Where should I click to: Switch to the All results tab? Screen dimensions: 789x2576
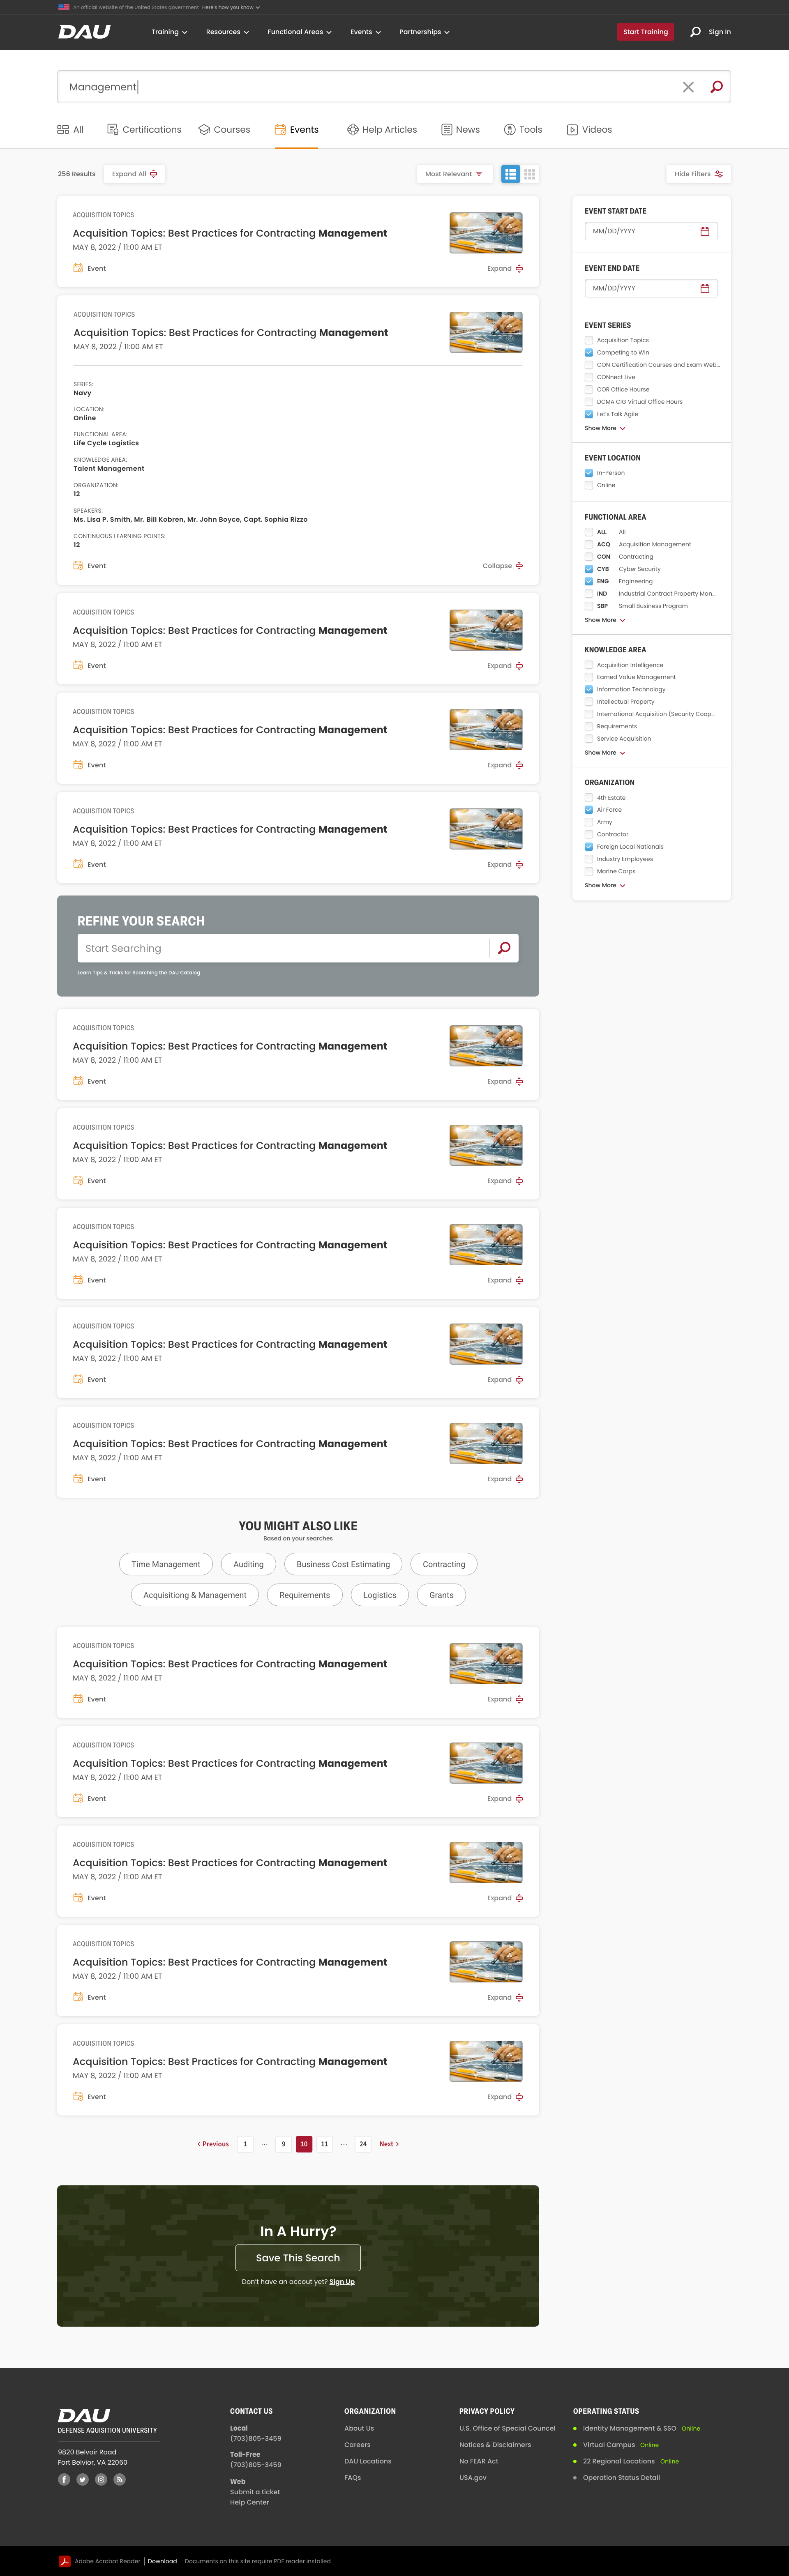pos(70,130)
